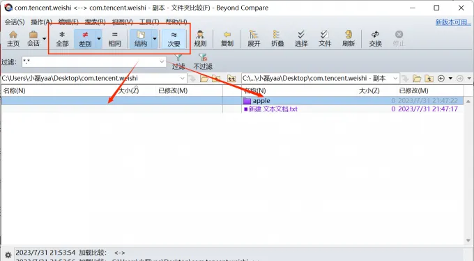Click 刷新 to refresh comparison
474x261 pixels.
(x=349, y=38)
